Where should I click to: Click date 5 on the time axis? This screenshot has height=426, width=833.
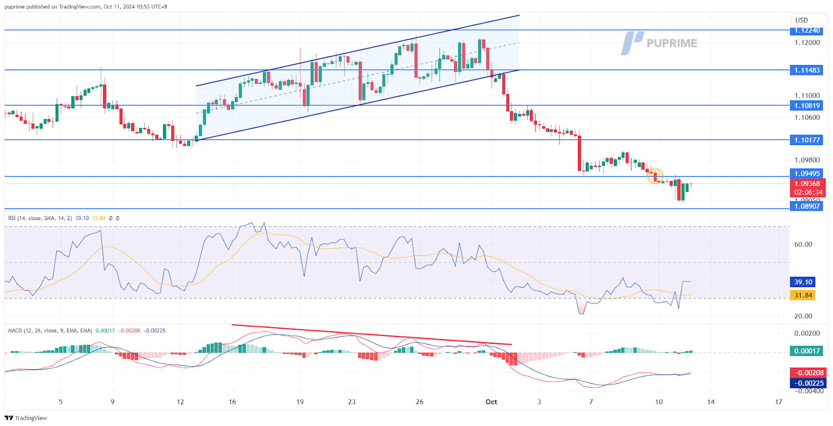click(x=60, y=402)
